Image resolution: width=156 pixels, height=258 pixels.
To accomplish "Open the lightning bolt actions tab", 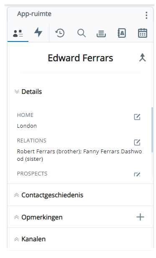I will pos(38,32).
